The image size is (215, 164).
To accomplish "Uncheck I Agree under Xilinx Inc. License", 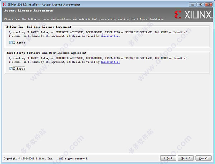I will click(x=11, y=42).
